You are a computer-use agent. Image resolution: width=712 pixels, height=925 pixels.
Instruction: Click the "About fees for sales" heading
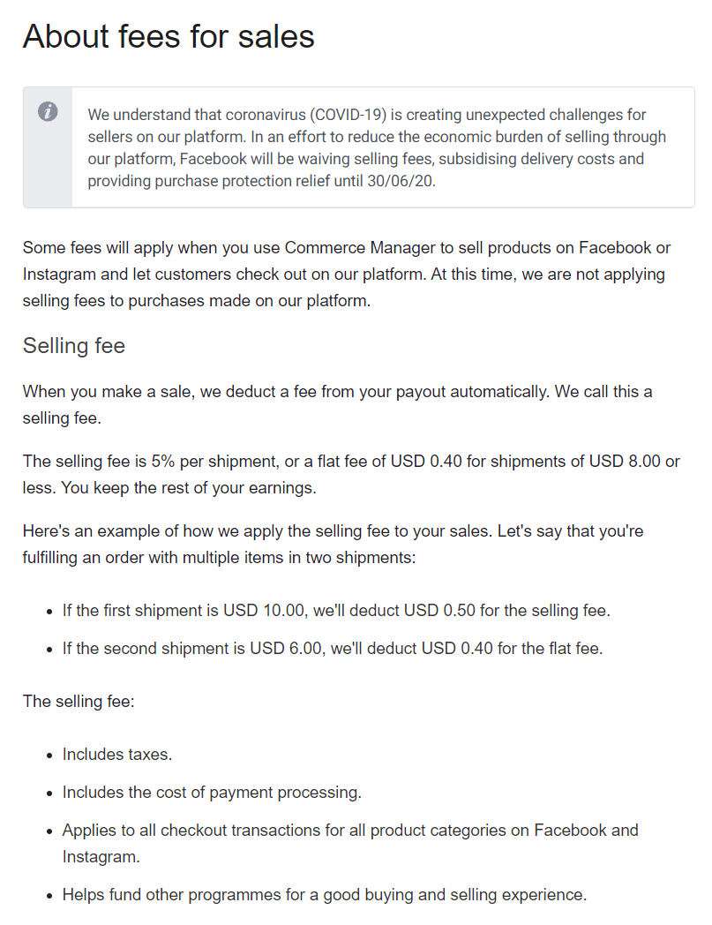pos(169,36)
